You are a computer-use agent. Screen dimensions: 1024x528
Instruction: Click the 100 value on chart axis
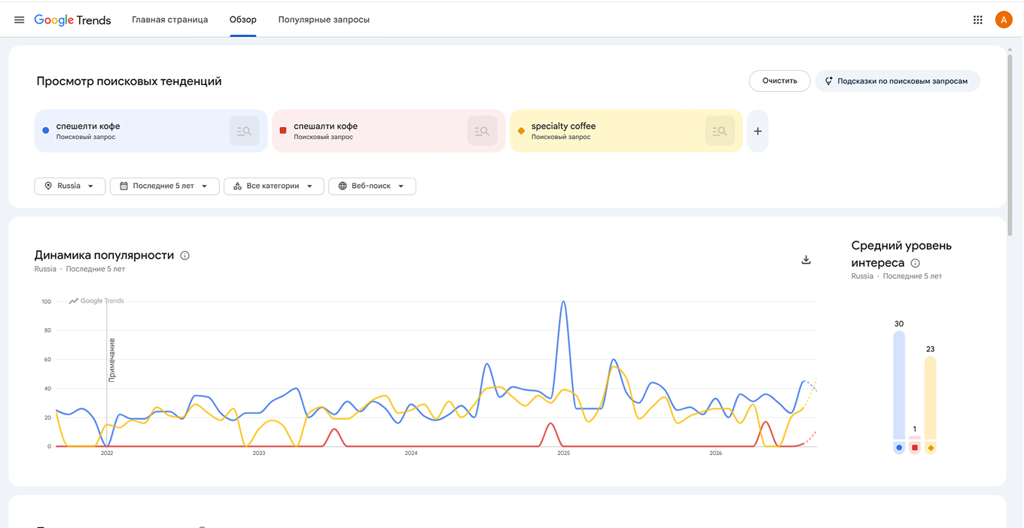click(47, 302)
